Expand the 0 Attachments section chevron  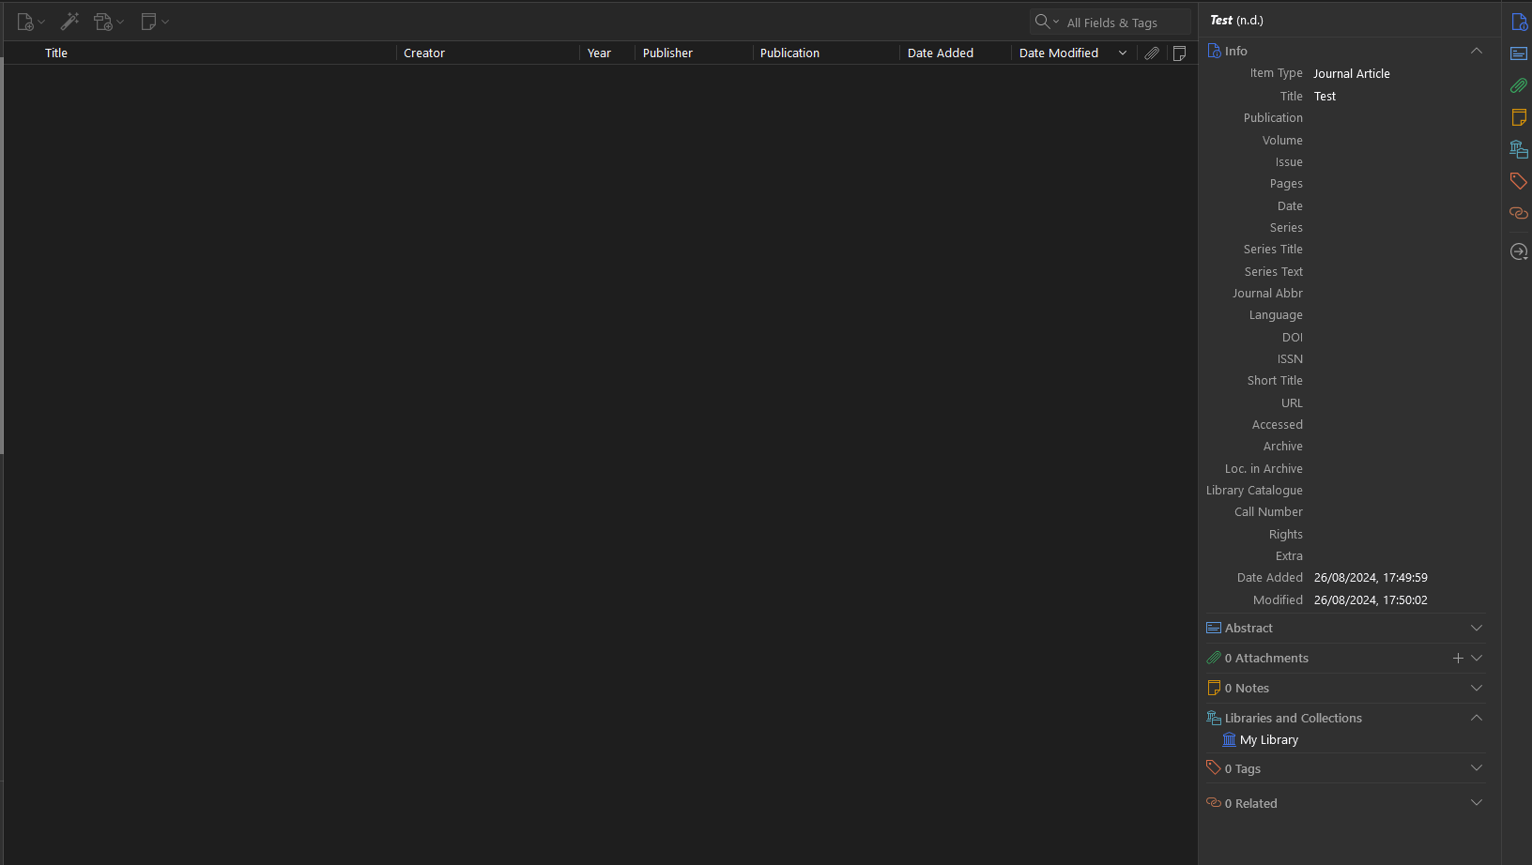click(x=1477, y=659)
